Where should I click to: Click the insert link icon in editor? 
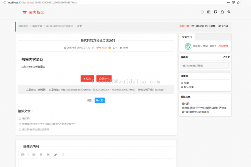click(55, 155)
